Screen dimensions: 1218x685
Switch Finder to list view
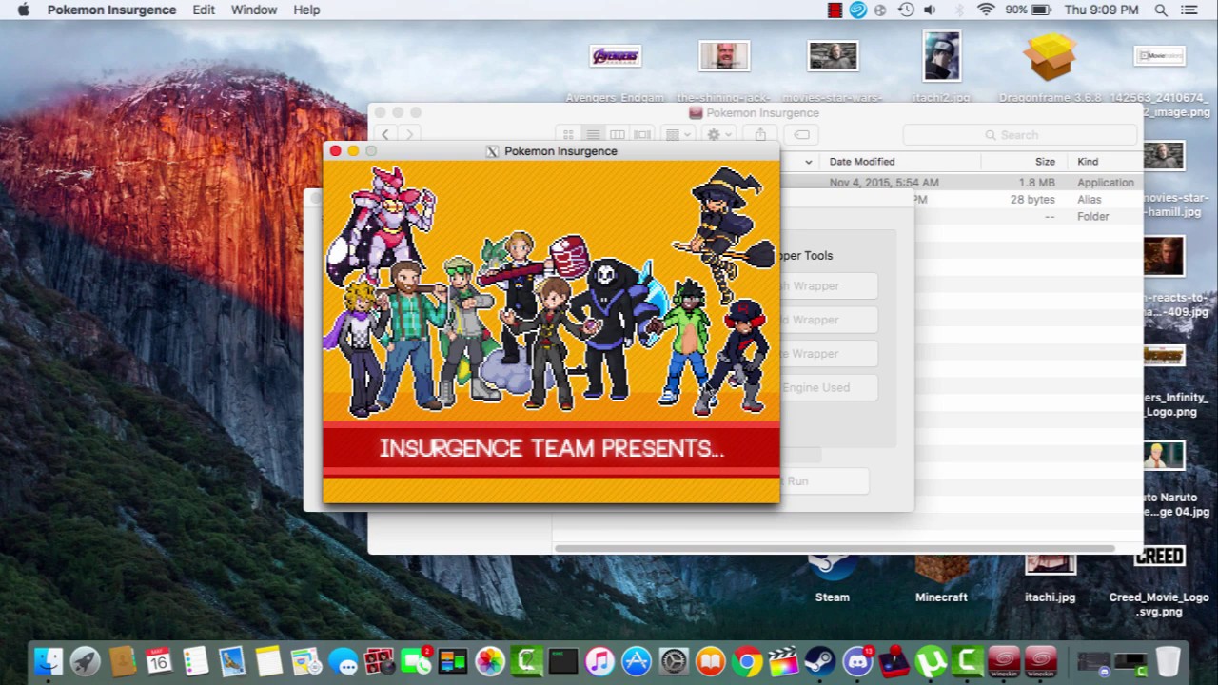pos(593,135)
